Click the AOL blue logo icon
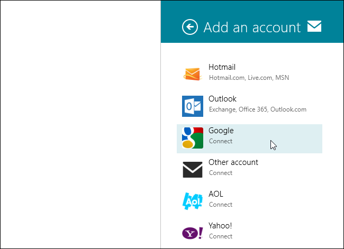The image size is (344, 249). (193, 201)
